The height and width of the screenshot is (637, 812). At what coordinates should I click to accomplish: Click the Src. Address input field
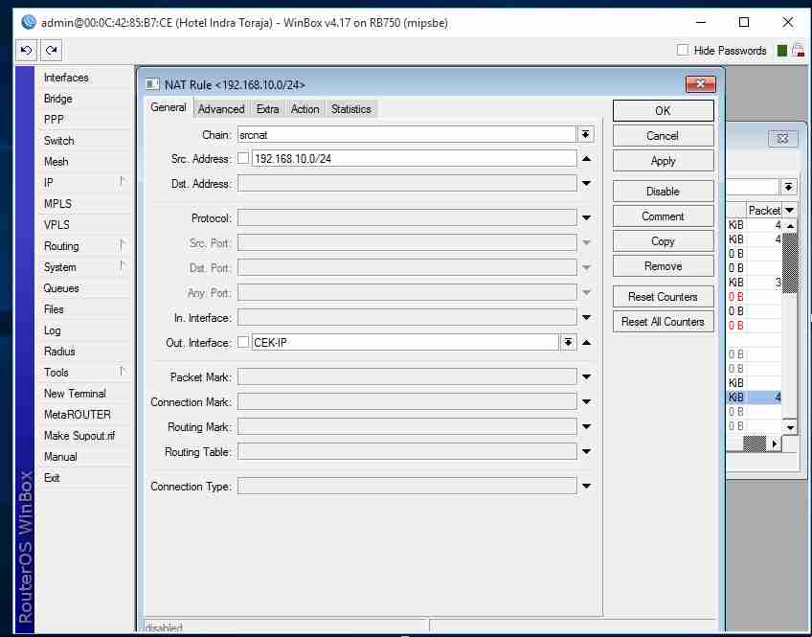[414, 158]
